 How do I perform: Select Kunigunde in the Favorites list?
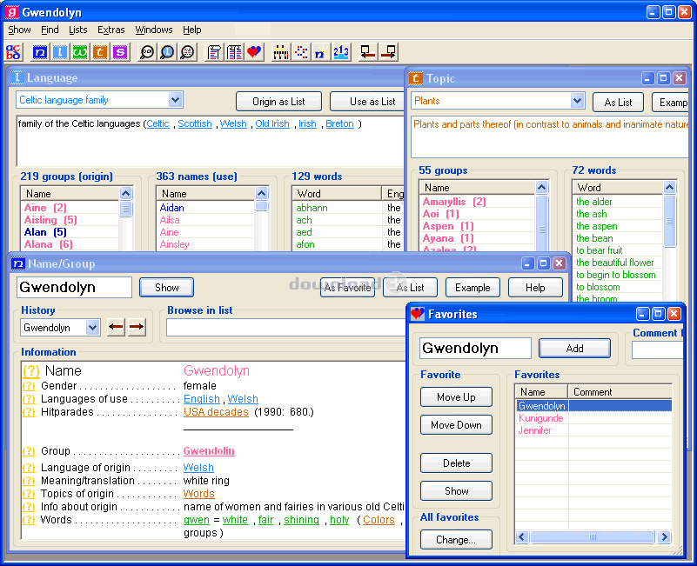[x=540, y=418]
